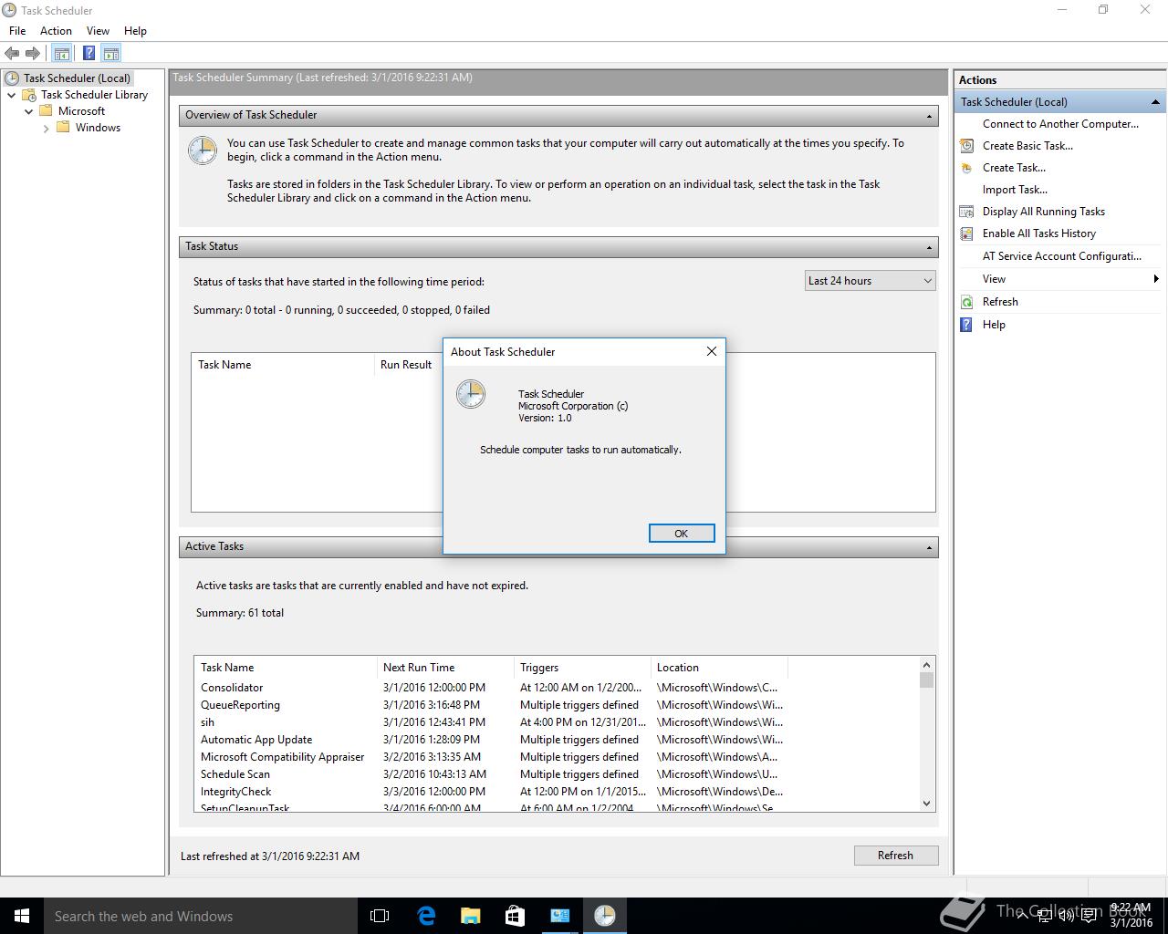1168x934 pixels.
Task: Select the Consolidator task row
Action: [492, 688]
